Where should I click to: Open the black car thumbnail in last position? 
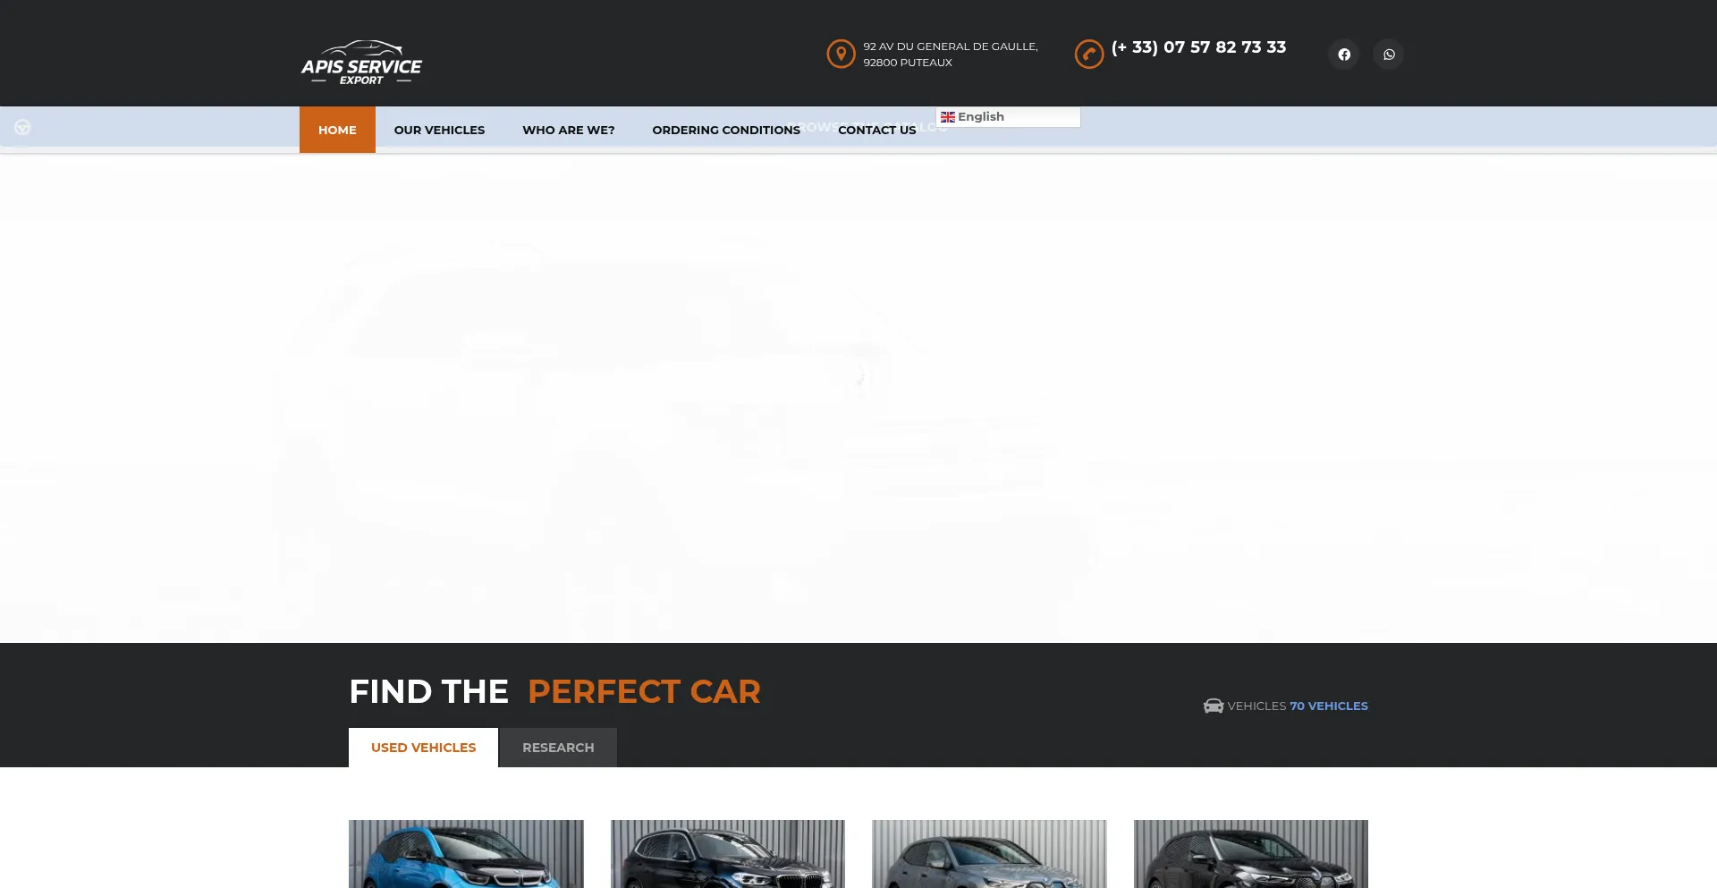pos(1250,854)
